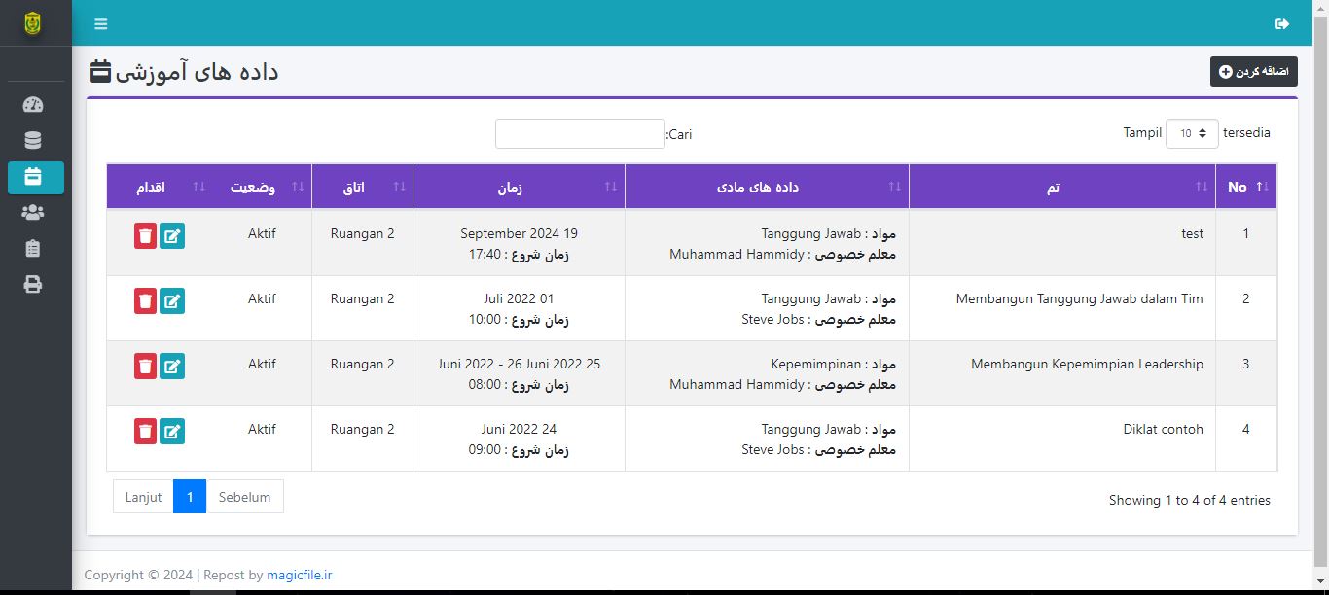Select the calendar sidebar icon

tap(36, 177)
